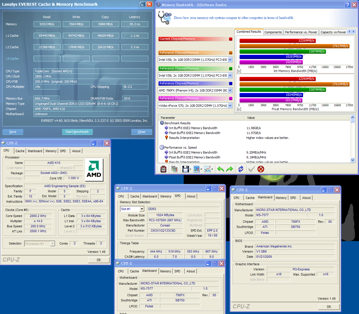Expand the nVidia nForce 570 reference dropdown
The image size is (359, 314).
[x=230, y=106]
